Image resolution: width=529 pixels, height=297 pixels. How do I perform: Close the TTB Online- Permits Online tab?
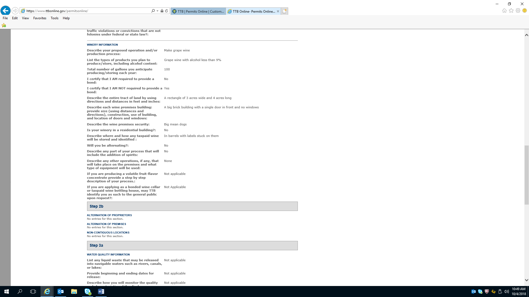[278, 11]
